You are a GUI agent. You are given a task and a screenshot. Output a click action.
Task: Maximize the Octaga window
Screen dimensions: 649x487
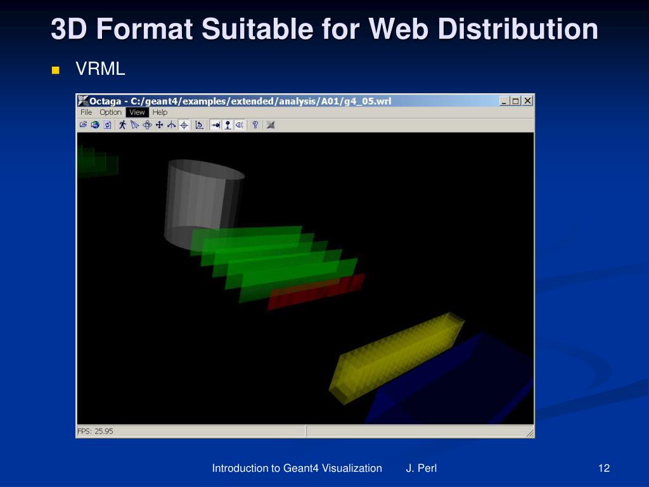point(515,101)
